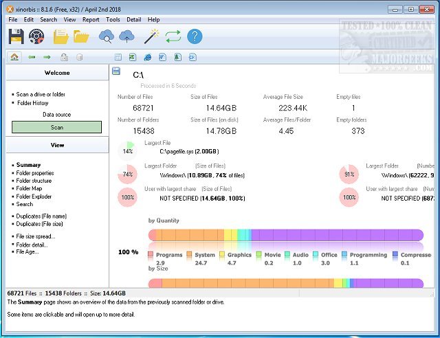Click the cloud upload icon

pos(126,36)
